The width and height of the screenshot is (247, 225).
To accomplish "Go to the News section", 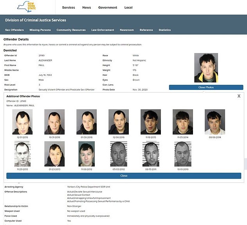I will tap(87, 7).
